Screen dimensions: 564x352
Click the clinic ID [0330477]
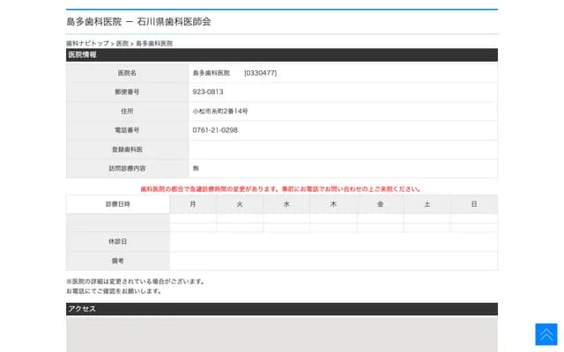[260, 73]
